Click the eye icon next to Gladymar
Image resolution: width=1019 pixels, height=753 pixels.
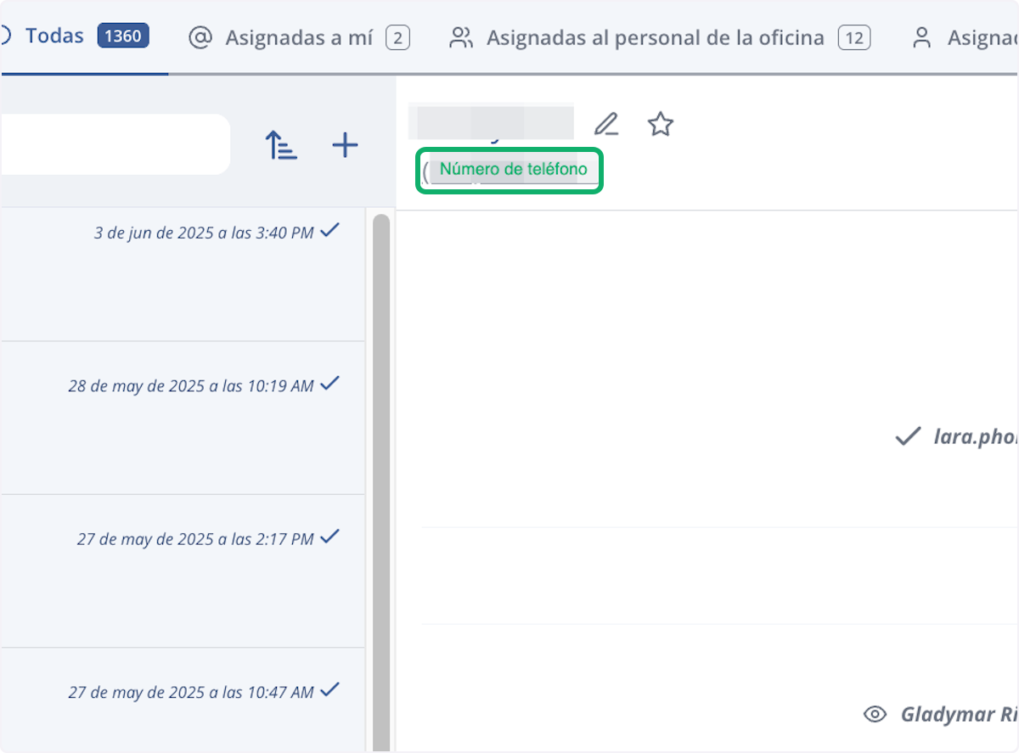(875, 714)
